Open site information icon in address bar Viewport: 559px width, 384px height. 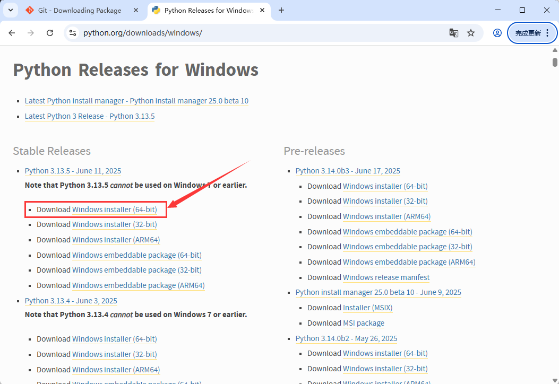tap(73, 33)
